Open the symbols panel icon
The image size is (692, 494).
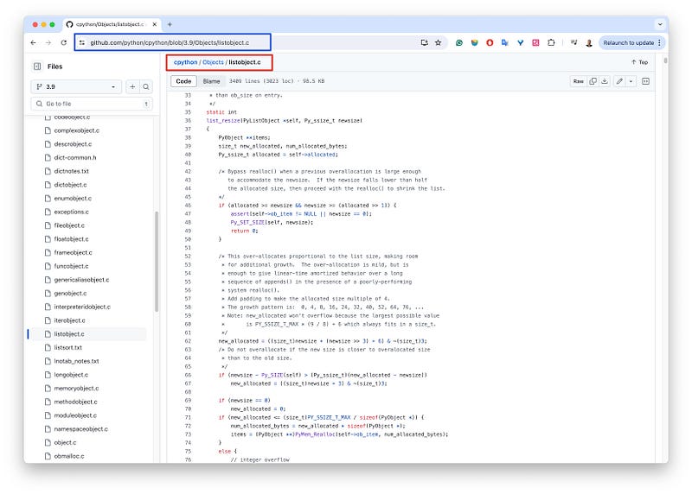645,81
